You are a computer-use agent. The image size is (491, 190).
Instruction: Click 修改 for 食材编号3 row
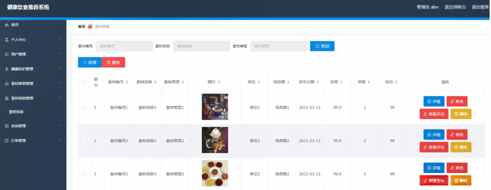pyautogui.click(x=457, y=168)
